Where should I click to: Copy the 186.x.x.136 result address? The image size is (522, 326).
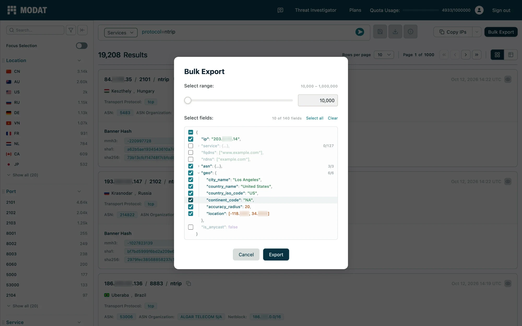click(x=188, y=283)
